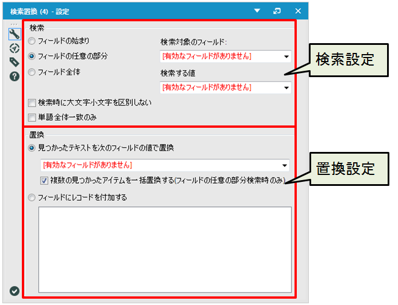Select フィールドの任意の部分 radio option
The width and height of the screenshot is (398, 305).
pos(32,56)
